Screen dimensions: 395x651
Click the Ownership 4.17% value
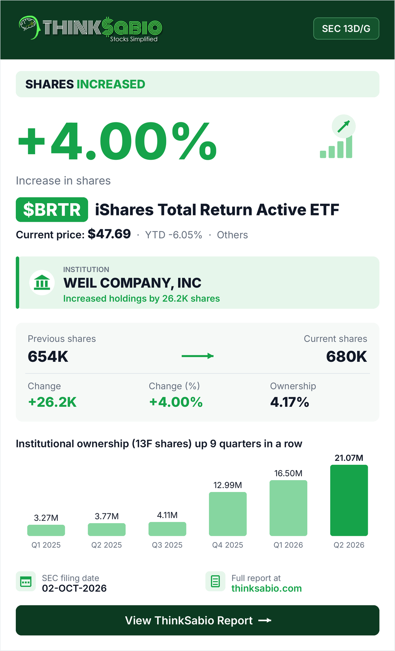pyautogui.click(x=290, y=402)
